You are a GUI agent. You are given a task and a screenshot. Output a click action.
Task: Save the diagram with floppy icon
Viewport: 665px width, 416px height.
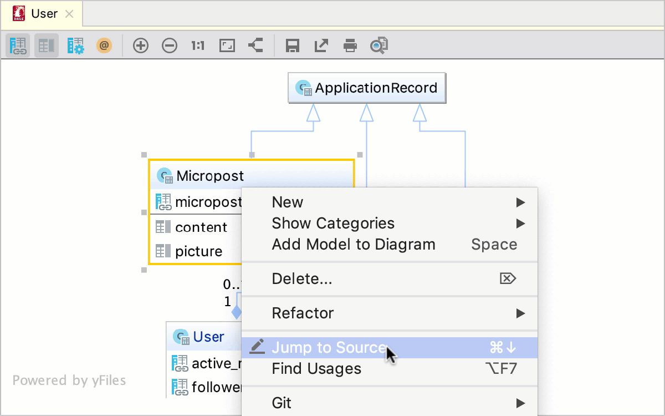pyautogui.click(x=293, y=45)
